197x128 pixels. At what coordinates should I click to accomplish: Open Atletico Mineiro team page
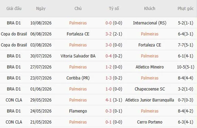point(149,67)
